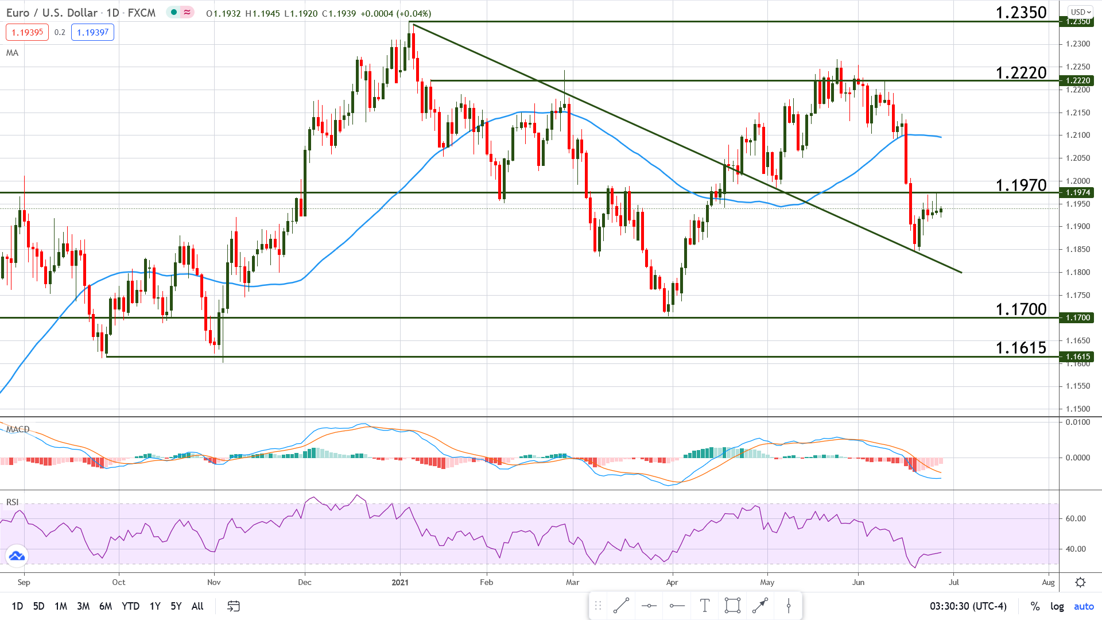Viewport: 1102px width, 620px height.
Task: Set range to 6M
Action: click(106, 606)
